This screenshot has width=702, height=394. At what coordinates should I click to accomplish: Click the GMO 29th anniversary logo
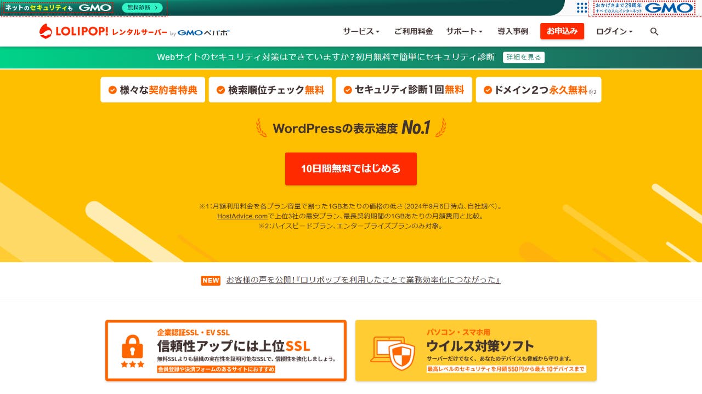point(644,8)
